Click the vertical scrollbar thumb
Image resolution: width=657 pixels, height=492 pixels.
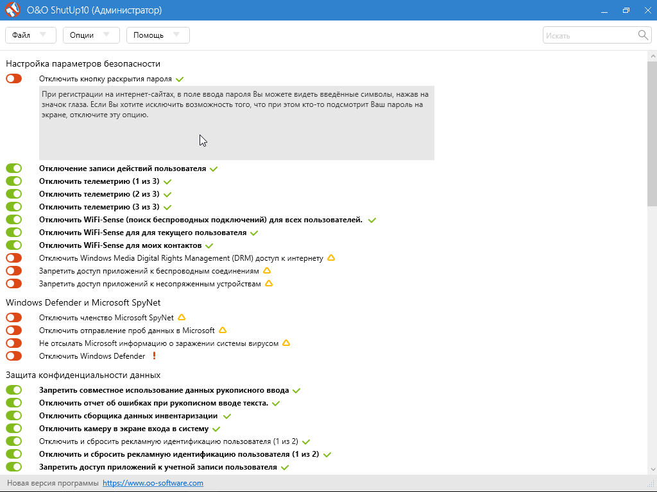(652, 133)
